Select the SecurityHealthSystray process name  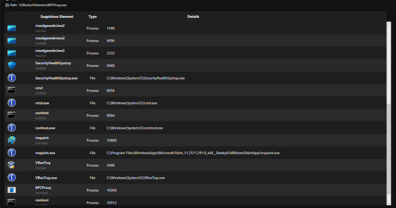53,63
